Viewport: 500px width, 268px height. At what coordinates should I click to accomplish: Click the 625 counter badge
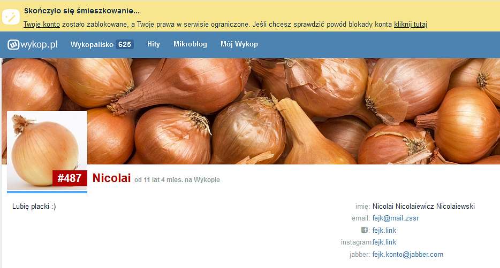click(125, 44)
